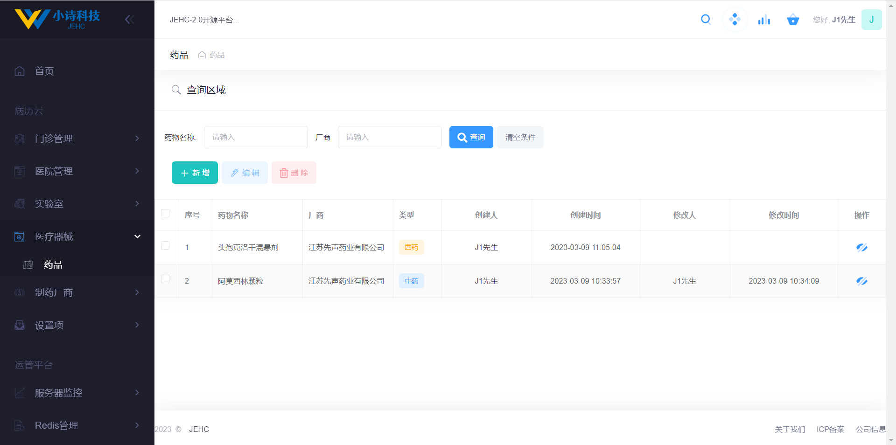Screen dimensions: 896x445
Task: Click the 西药 type tag
Action: 411,247
